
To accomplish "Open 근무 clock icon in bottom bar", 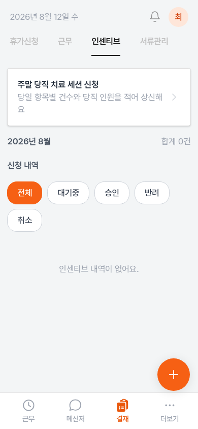I will (x=28, y=405).
